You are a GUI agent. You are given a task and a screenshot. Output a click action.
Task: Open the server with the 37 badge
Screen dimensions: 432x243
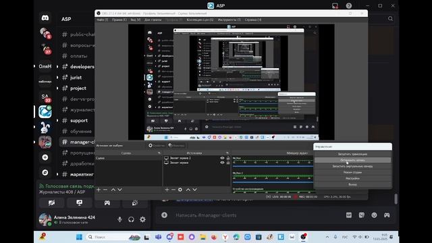pos(45,49)
